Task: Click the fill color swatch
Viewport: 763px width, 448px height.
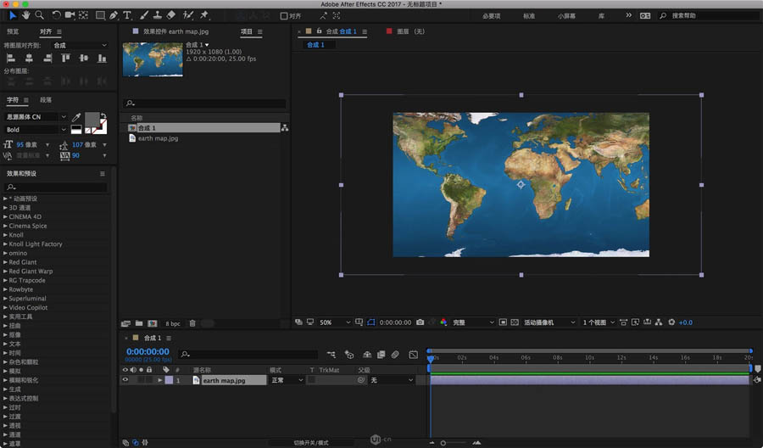Action: click(x=92, y=120)
